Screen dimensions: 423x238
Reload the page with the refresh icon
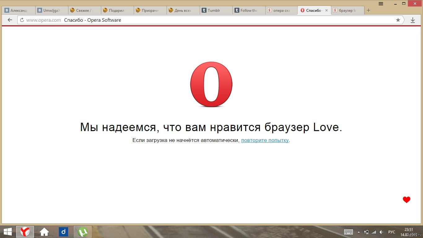[x=22, y=20]
